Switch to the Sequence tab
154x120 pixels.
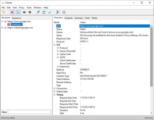[16, 18]
